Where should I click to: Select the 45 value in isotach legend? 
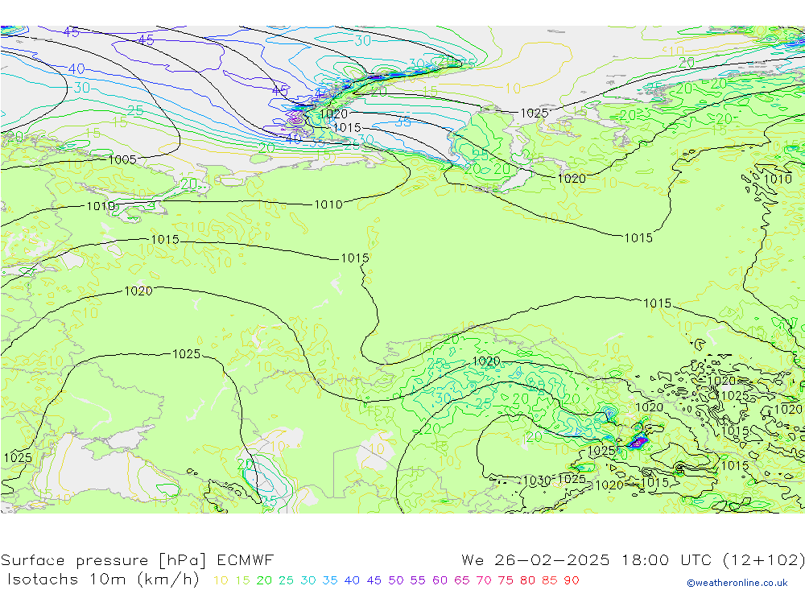click(374, 580)
